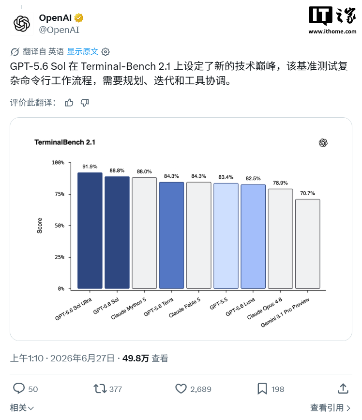Share the post via upload icon
The image size is (362, 420).
pyautogui.click(x=343, y=389)
